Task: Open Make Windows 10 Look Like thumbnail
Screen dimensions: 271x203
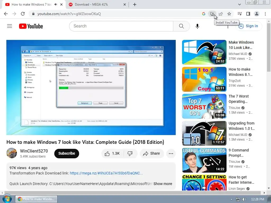Action: click(x=204, y=52)
